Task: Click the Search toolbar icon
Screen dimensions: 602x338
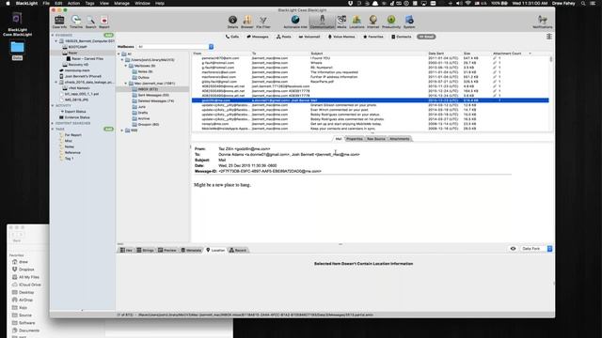Action: click(x=91, y=22)
